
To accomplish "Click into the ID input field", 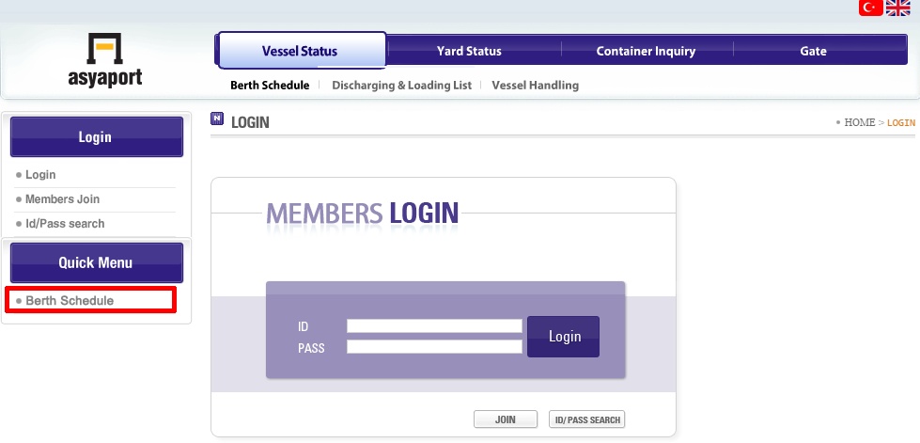I will (x=434, y=326).
